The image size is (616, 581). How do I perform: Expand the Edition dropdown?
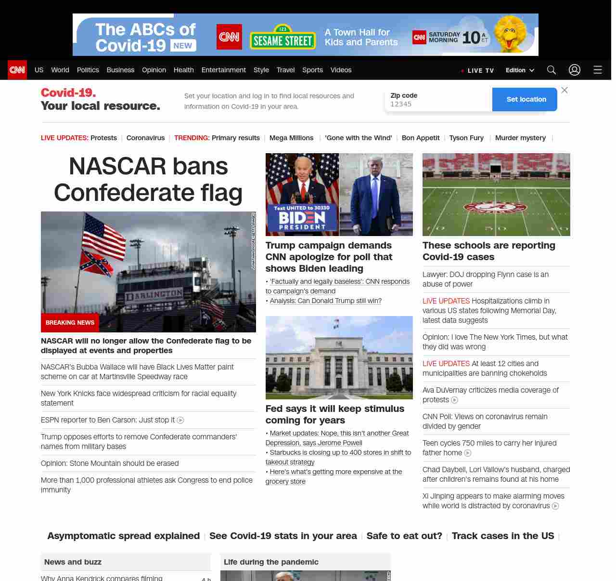click(520, 70)
